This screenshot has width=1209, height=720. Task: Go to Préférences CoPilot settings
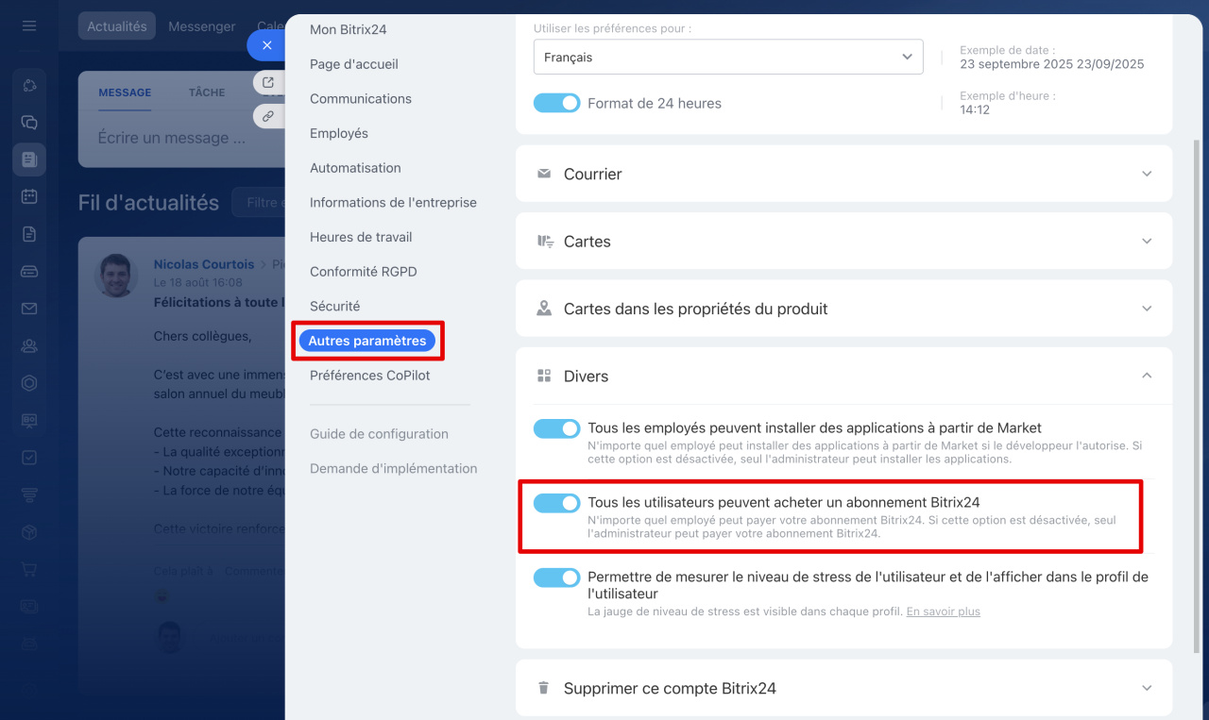pos(369,375)
